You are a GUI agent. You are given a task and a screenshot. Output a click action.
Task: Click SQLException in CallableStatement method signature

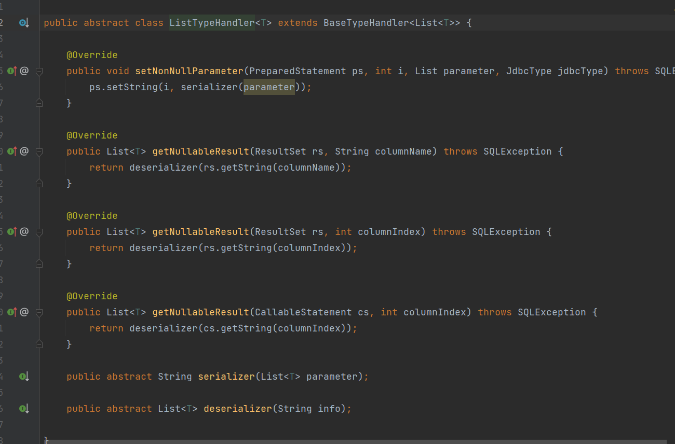(x=551, y=312)
